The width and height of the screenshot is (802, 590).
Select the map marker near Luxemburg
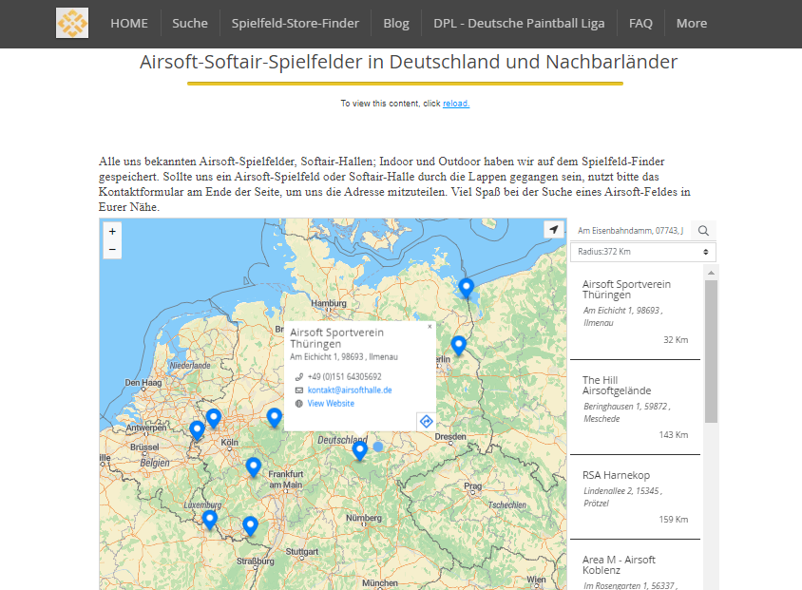pos(209,516)
